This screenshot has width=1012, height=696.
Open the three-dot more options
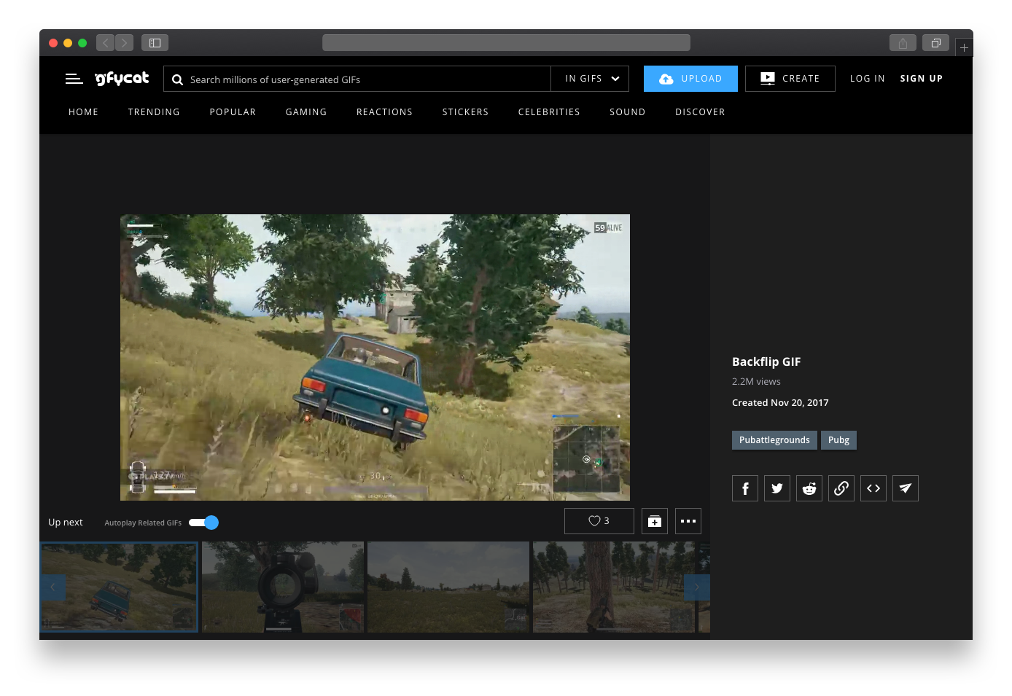click(x=688, y=521)
